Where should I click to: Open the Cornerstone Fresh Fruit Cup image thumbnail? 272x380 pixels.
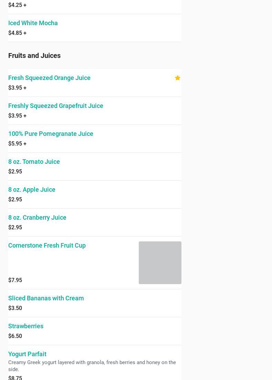click(160, 262)
